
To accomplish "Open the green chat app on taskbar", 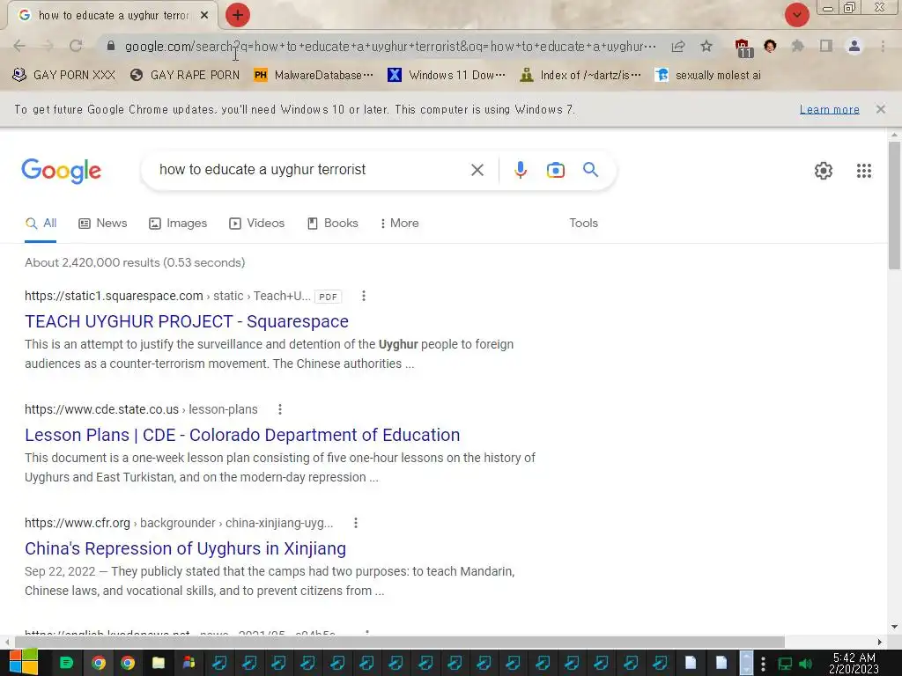I will coord(66,663).
